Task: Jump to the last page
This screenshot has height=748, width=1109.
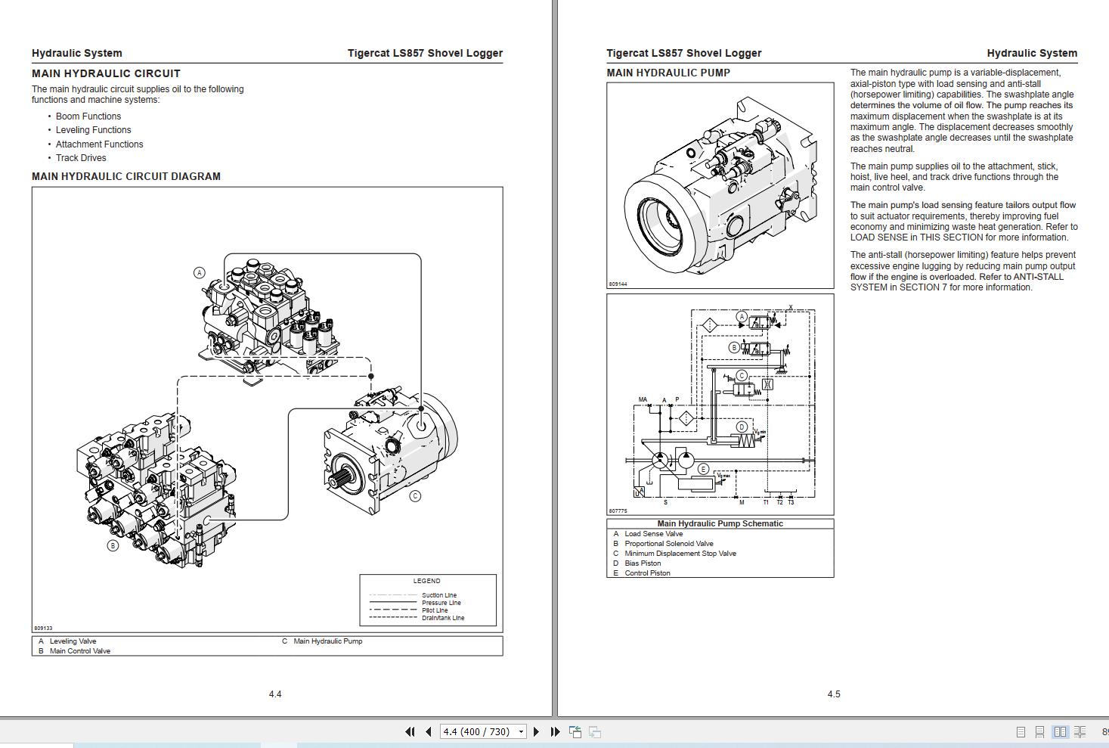Action: (554, 732)
